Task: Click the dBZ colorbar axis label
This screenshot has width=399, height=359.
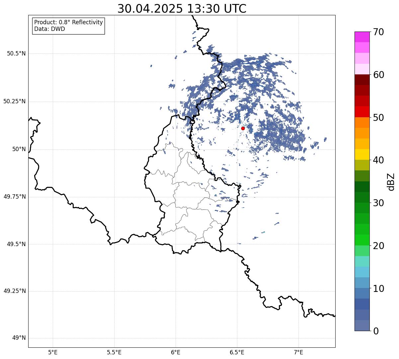Action: pyautogui.click(x=391, y=182)
